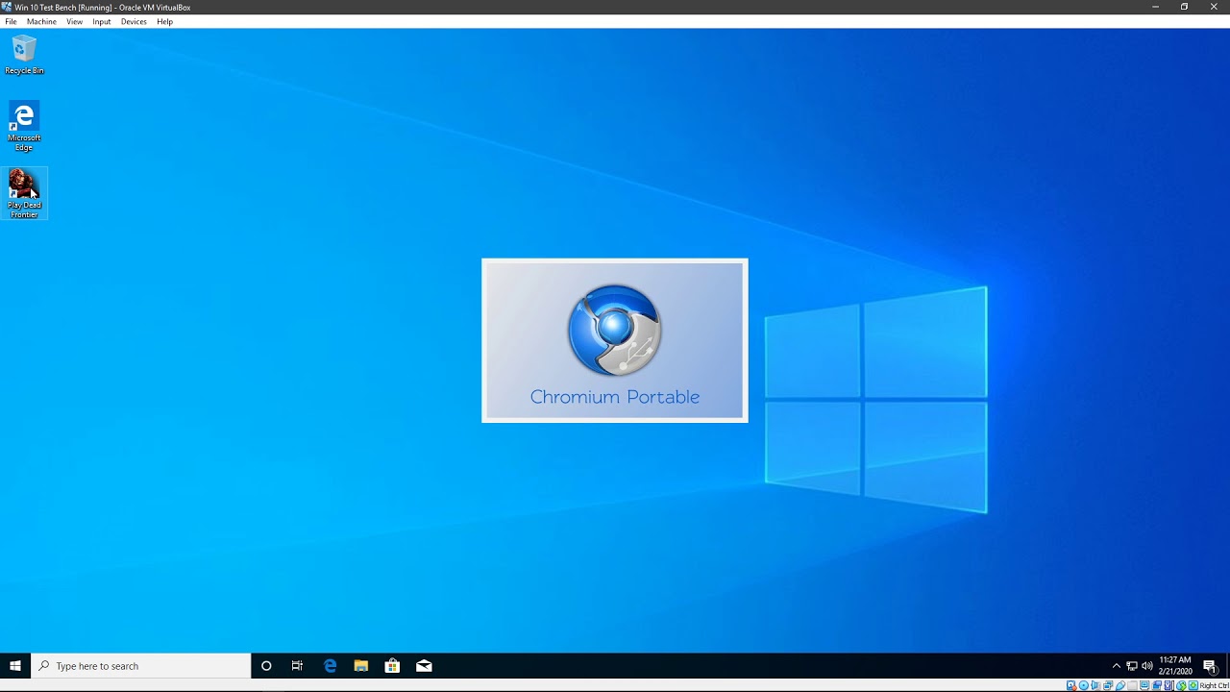This screenshot has height=692, width=1230.
Task: Open the VirtualBox Help menu
Action: pyautogui.click(x=165, y=21)
